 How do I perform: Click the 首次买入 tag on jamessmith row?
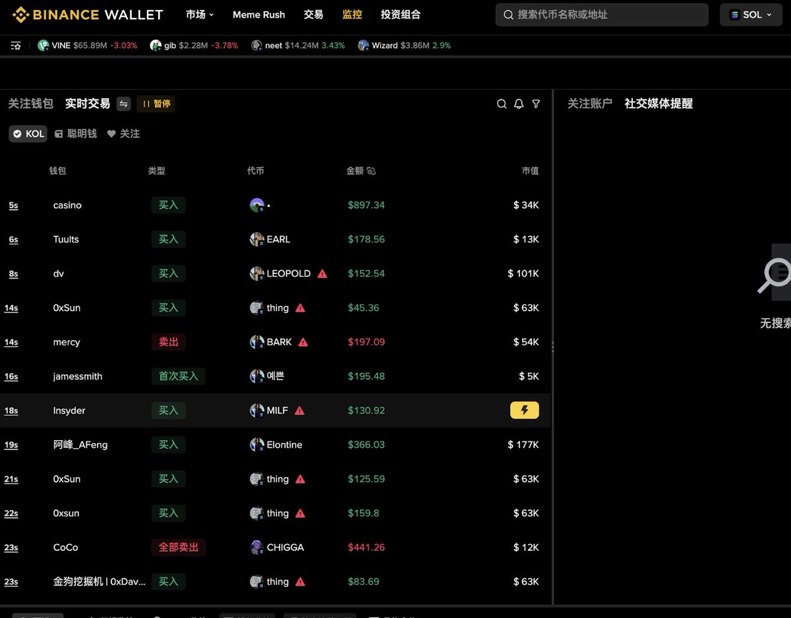pos(179,376)
